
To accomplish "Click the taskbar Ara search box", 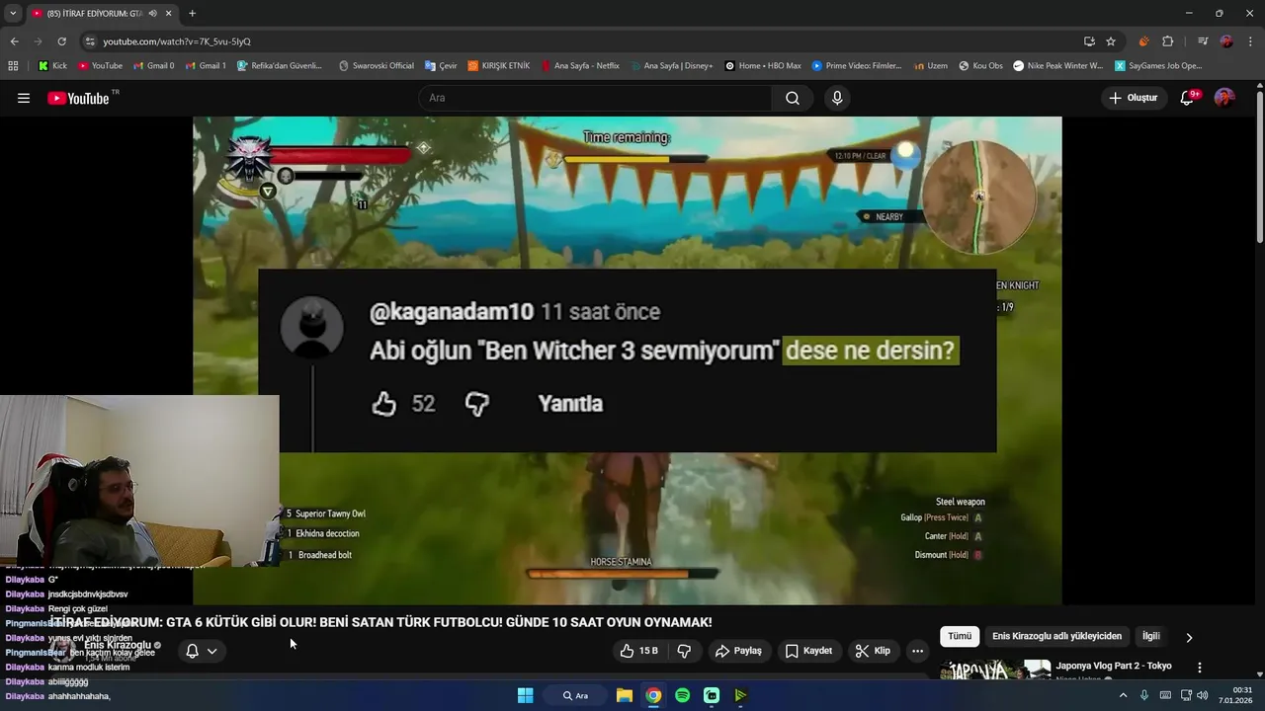I will 574,695.
